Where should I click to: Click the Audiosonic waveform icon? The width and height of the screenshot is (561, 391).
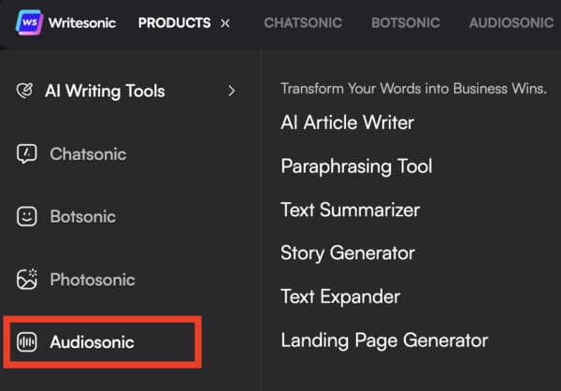[x=26, y=342]
